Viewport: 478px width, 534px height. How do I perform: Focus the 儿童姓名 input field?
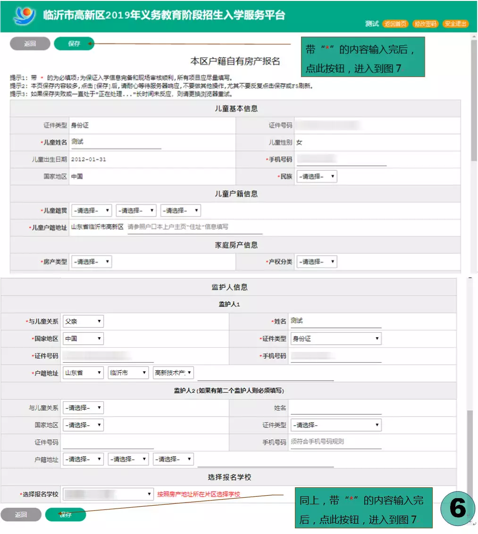coord(116,142)
